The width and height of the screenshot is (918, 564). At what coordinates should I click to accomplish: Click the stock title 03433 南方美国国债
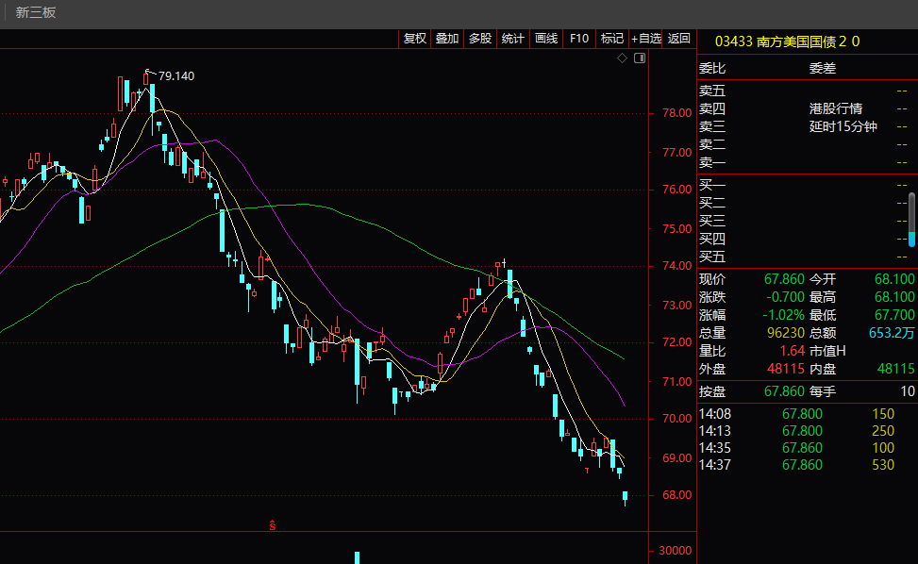[788, 41]
